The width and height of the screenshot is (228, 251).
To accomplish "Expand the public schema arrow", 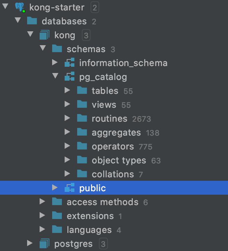I will 55,187.
